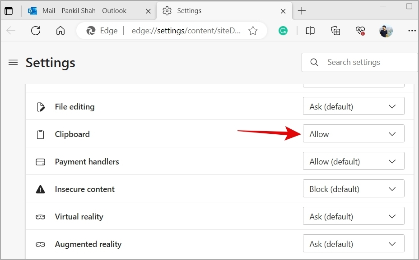Open the Settings and more ellipsis menu

point(412,31)
